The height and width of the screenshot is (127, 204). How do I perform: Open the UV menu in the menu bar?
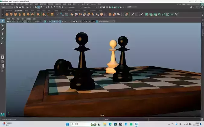(78, 4)
